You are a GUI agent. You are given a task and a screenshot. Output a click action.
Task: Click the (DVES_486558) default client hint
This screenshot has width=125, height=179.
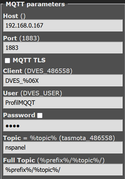48,71
